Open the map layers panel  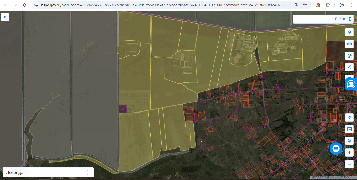[349, 32]
